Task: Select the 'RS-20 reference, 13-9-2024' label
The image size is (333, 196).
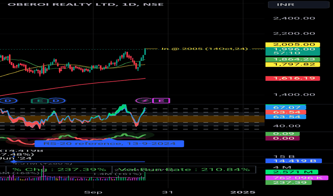Action: (109, 144)
